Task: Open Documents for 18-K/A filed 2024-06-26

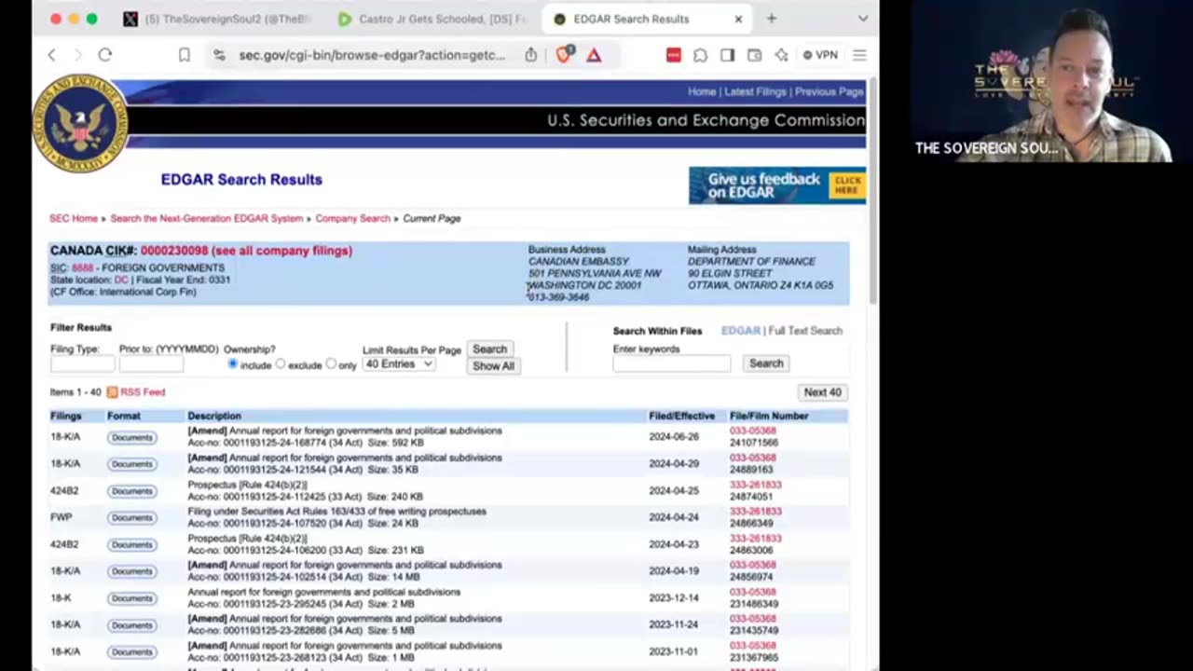Action: pyautogui.click(x=131, y=437)
